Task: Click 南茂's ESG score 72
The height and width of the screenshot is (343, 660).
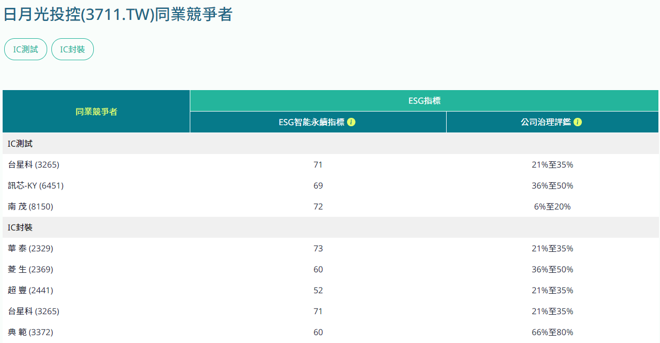Action: [x=318, y=206]
